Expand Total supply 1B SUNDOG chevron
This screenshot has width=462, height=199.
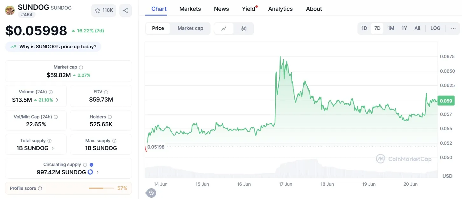[52, 148]
